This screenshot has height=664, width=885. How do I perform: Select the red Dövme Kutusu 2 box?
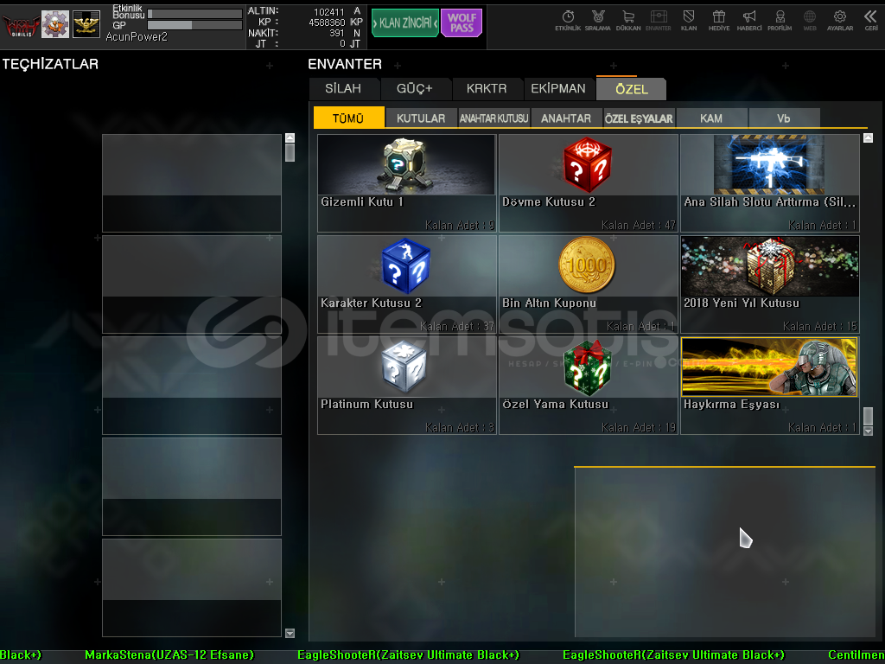pyautogui.click(x=588, y=183)
